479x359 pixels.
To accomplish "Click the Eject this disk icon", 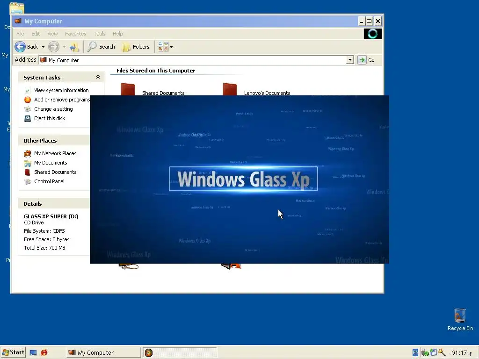I will click(x=28, y=118).
